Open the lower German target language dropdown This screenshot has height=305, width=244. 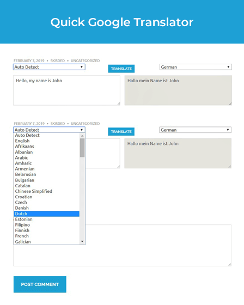tap(195, 130)
